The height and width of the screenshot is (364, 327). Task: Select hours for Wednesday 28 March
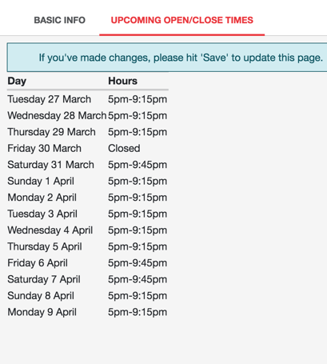tap(138, 116)
